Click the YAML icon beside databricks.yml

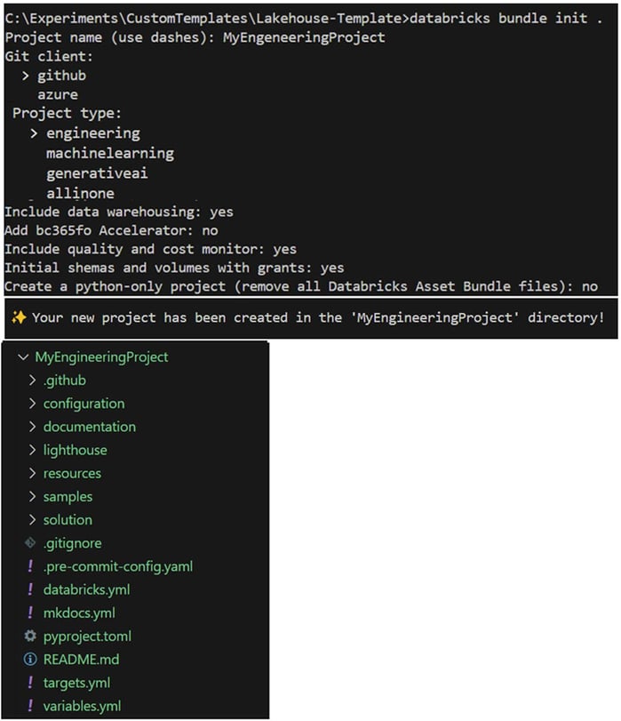(29, 589)
